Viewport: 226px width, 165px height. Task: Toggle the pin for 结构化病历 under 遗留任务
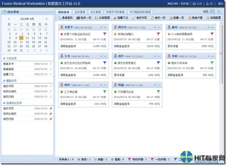(x=51, y=91)
